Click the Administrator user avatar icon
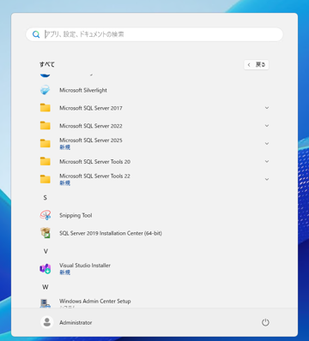Screen dimensions: 309x341 pyautogui.click(x=47, y=322)
